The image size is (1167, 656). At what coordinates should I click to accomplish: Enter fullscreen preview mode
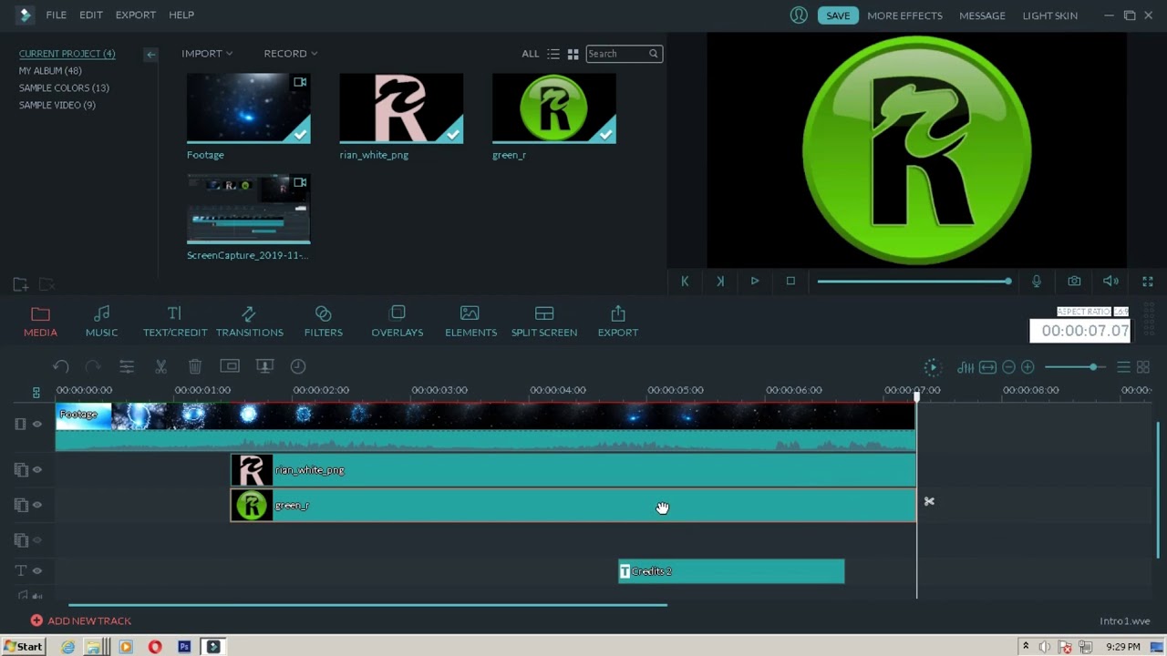1148,282
